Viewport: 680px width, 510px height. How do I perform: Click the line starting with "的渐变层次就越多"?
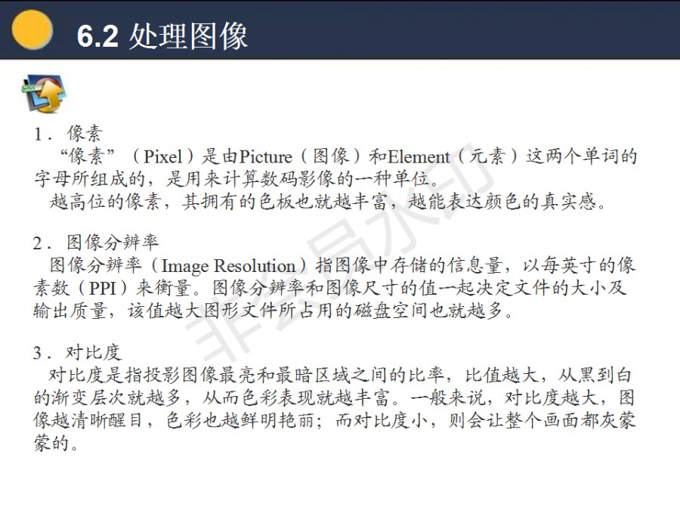click(x=334, y=397)
